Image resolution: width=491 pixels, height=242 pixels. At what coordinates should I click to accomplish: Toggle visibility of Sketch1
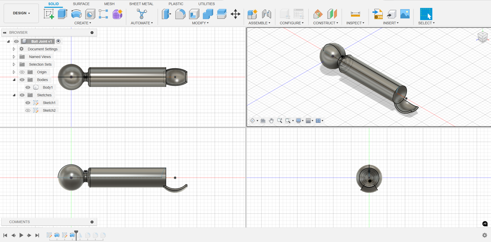click(28, 103)
